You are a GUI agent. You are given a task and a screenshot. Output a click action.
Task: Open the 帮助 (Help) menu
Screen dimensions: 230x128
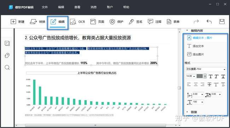click(126, 7)
